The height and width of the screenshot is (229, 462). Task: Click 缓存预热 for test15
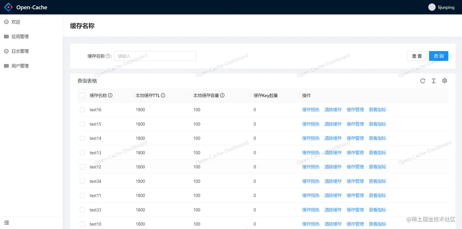point(311,124)
